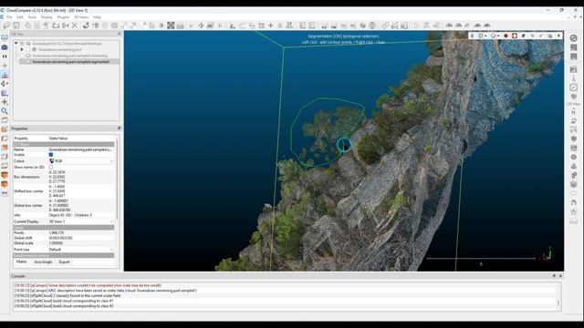Toggle checkbox of the sampled.segmented cloud row

point(22,62)
